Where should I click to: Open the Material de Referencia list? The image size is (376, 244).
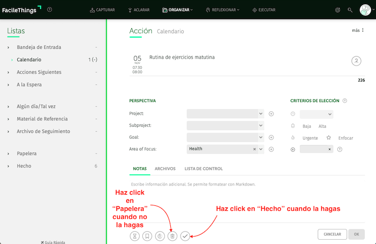point(42,119)
